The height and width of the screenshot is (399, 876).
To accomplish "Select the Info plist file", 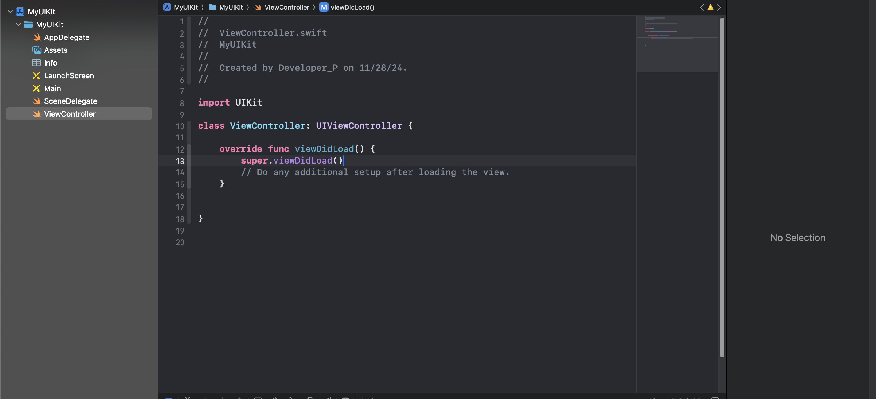I will pyautogui.click(x=50, y=63).
